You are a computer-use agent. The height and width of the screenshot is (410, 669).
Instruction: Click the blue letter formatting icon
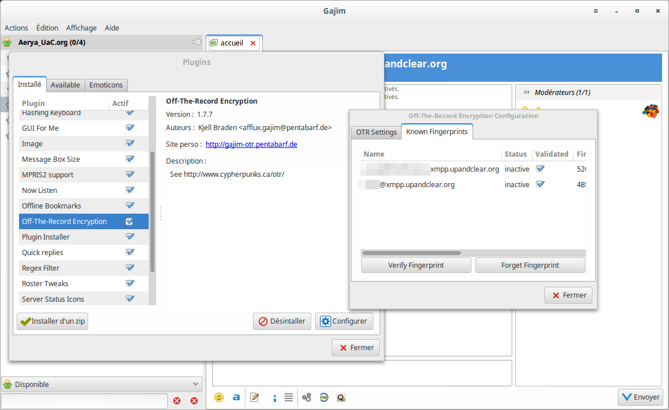pyautogui.click(x=236, y=397)
